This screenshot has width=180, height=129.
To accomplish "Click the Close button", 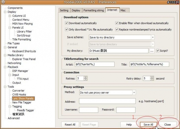I will [x=168, y=125].
